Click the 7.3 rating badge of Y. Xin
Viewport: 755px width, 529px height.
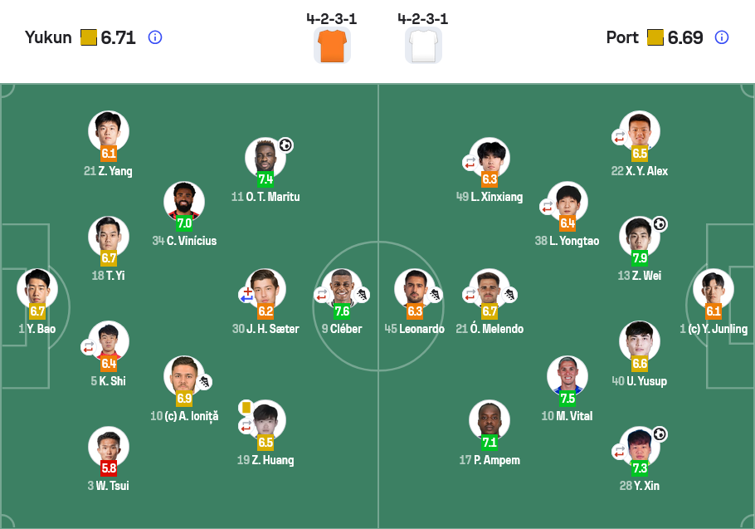640,468
